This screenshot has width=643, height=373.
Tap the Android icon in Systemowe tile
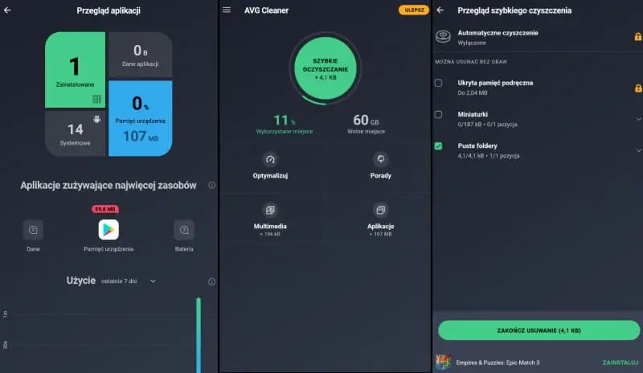pyautogui.click(x=96, y=120)
